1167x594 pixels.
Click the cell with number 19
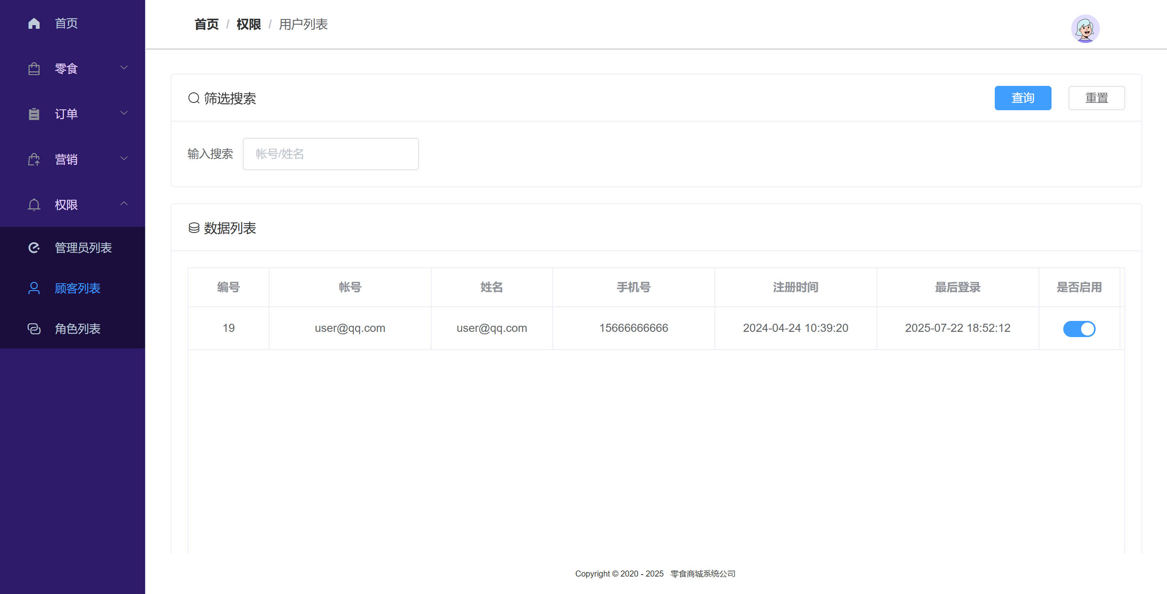point(228,328)
